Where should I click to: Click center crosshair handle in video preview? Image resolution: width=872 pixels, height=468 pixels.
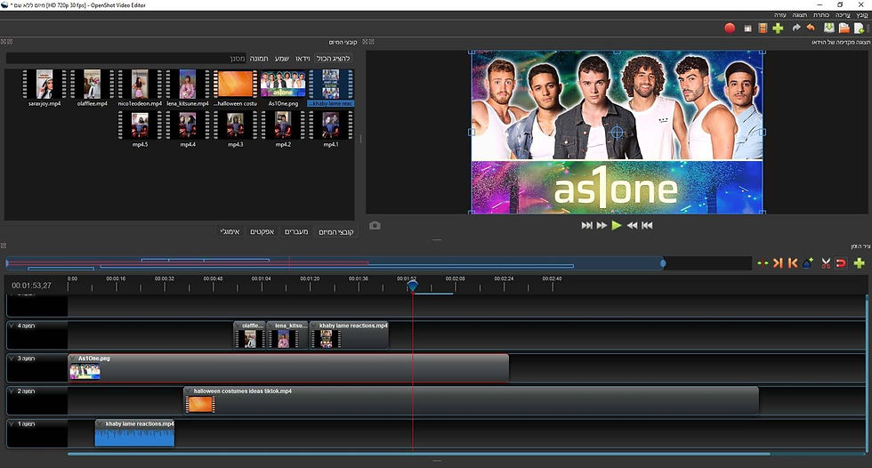click(617, 133)
